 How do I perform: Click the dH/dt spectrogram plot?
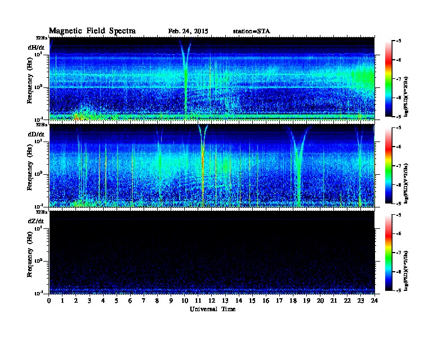click(212, 78)
